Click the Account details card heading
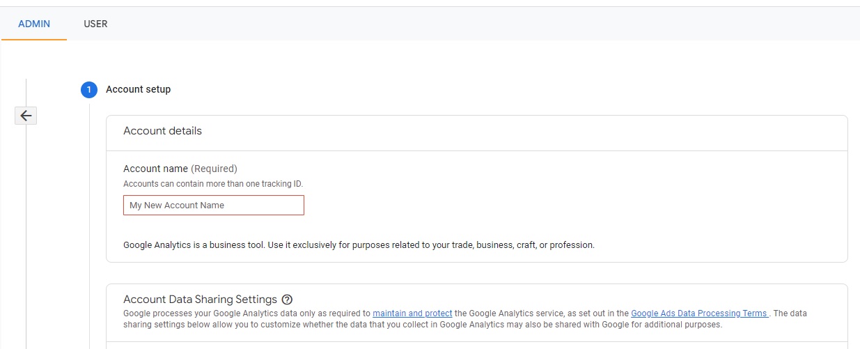 click(162, 131)
